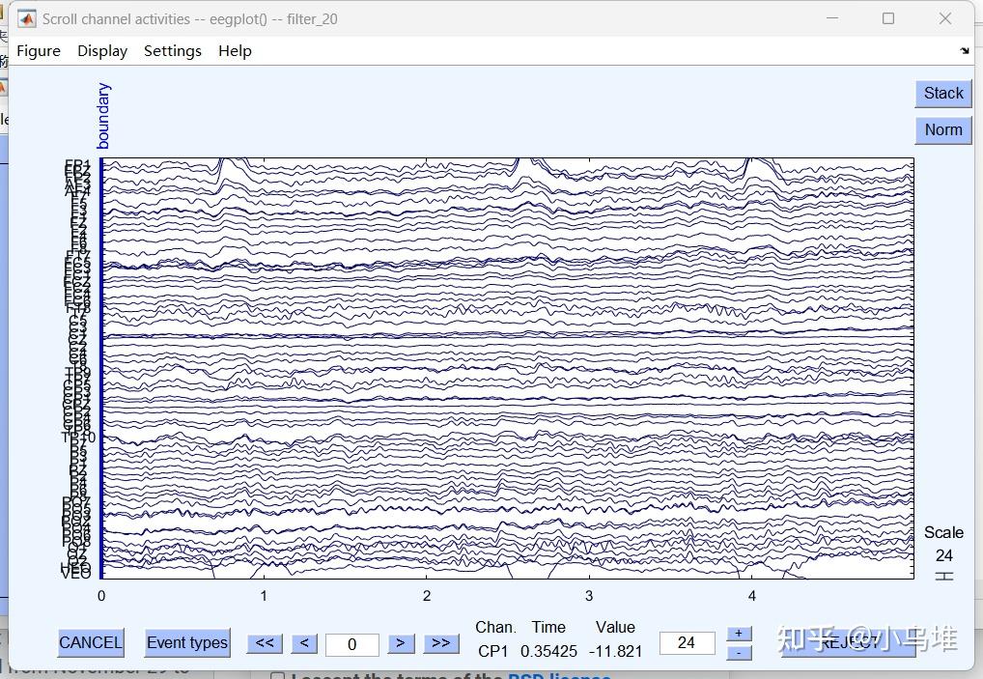Select the boundary event label

tap(103, 116)
